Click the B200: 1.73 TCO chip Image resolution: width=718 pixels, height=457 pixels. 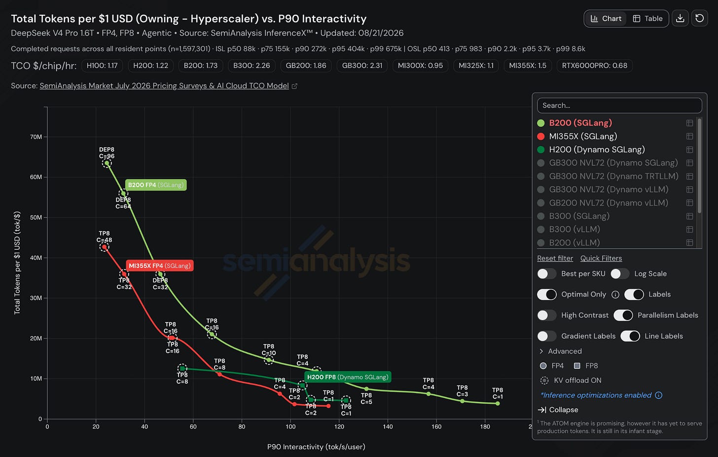(x=201, y=65)
